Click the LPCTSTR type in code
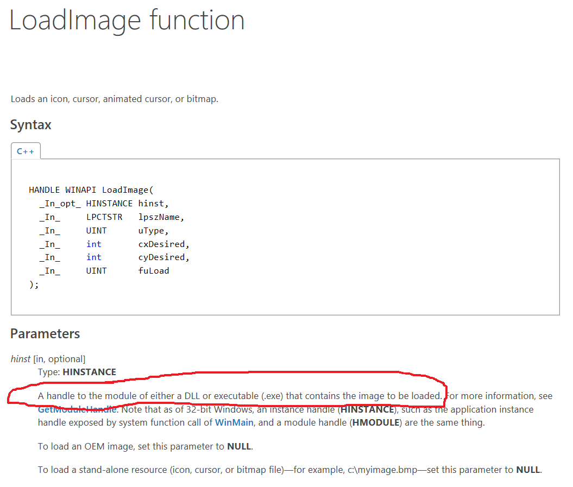 pyautogui.click(x=105, y=217)
